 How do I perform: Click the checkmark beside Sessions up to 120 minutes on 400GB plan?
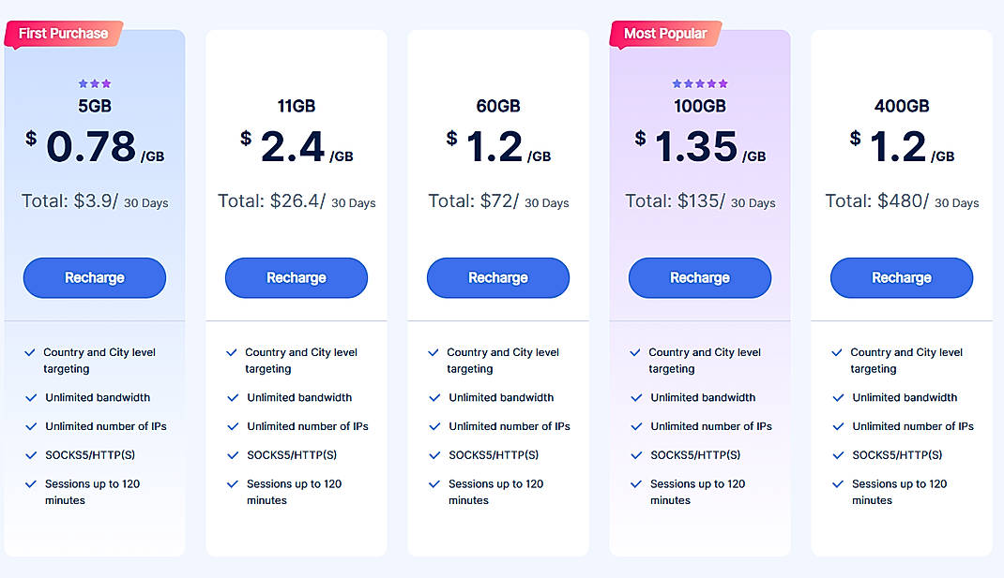(838, 484)
